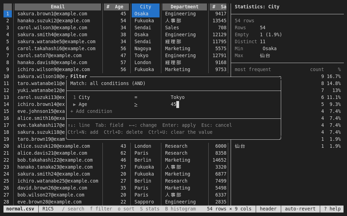Click the 'Statistics: City' panel title
The height and width of the screenshot is (216, 347).
(257, 7)
